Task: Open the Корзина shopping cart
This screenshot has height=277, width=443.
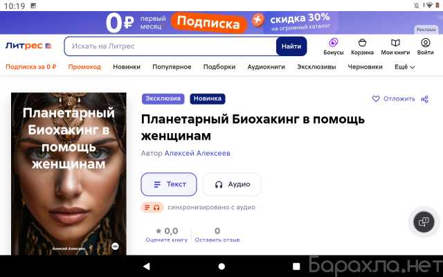Action: [x=362, y=43]
